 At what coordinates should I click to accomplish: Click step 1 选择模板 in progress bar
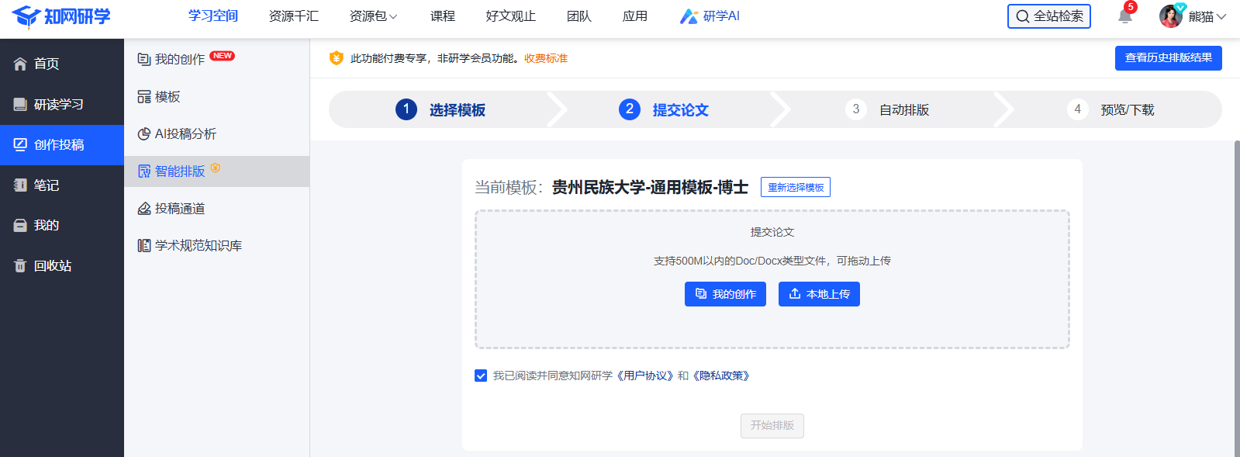coord(440,110)
